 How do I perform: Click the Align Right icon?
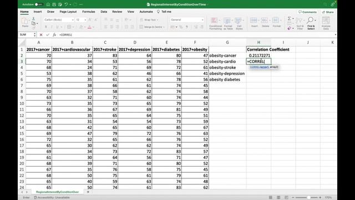tap(117, 27)
